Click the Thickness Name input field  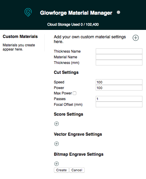(x=119, y=51)
